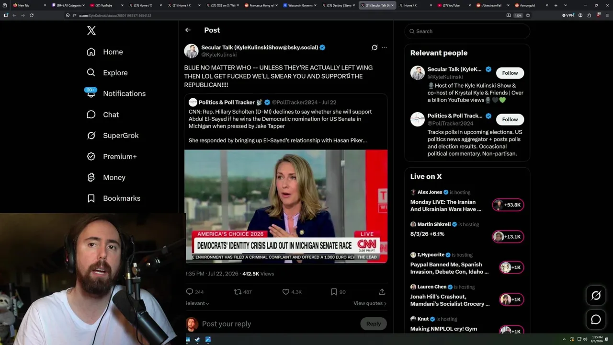
Task: Join I,Hypocrite live space +1K button
Action: [x=511, y=267]
